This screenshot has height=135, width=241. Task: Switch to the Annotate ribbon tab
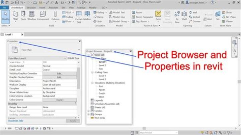53,7
